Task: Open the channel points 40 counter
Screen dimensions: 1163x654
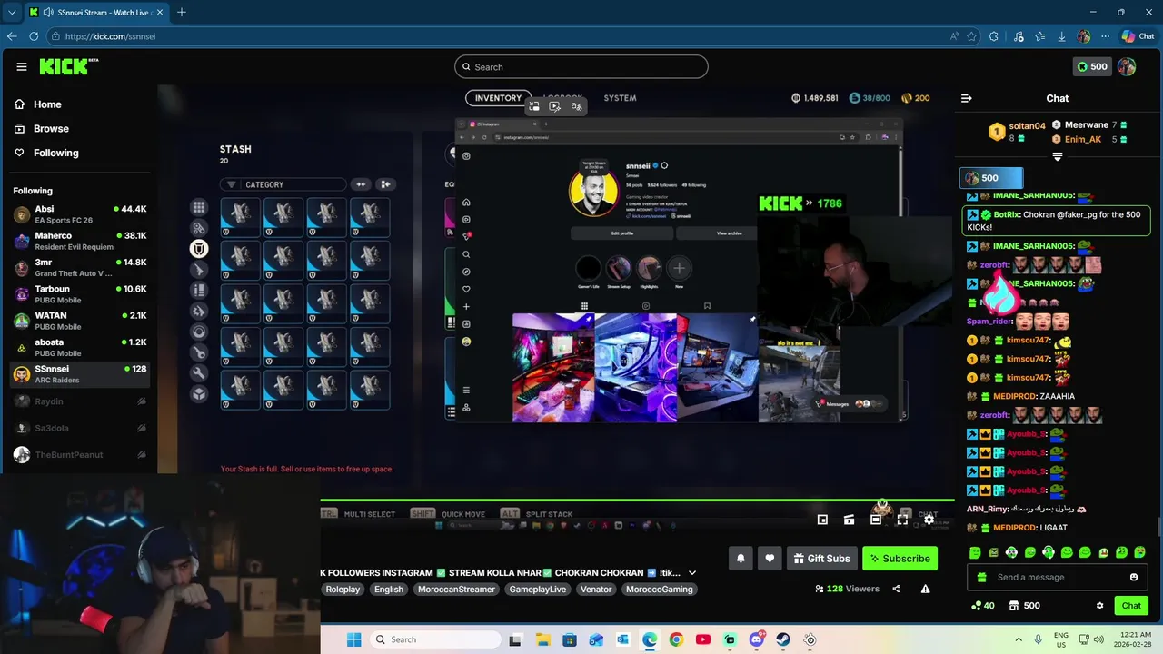Action: pos(982,606)
